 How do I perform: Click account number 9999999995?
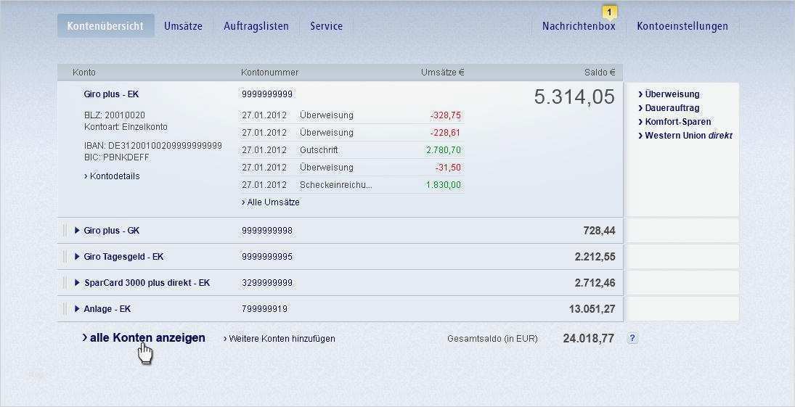(267, 257)
